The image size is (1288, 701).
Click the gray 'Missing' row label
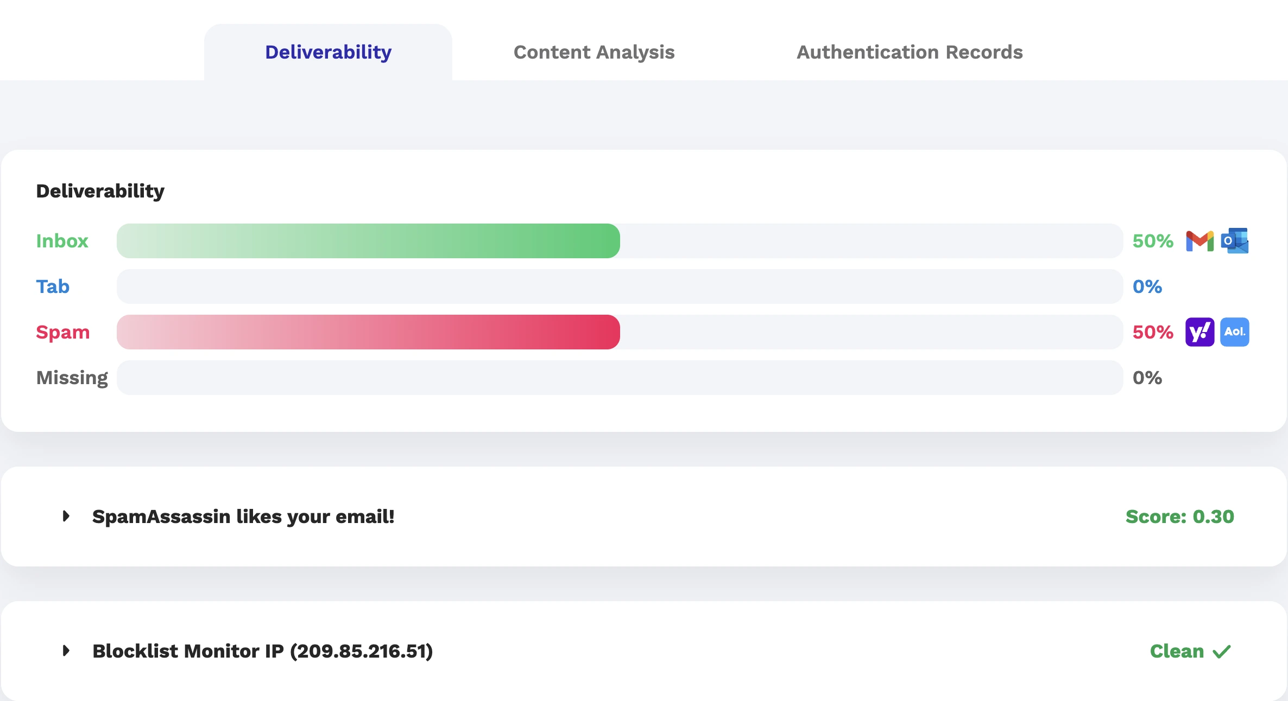pos(72,378)
